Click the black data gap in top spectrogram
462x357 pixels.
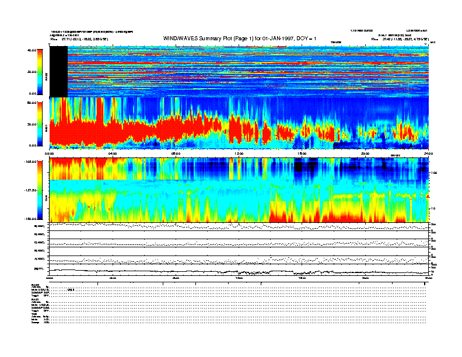tap(58, 72)
